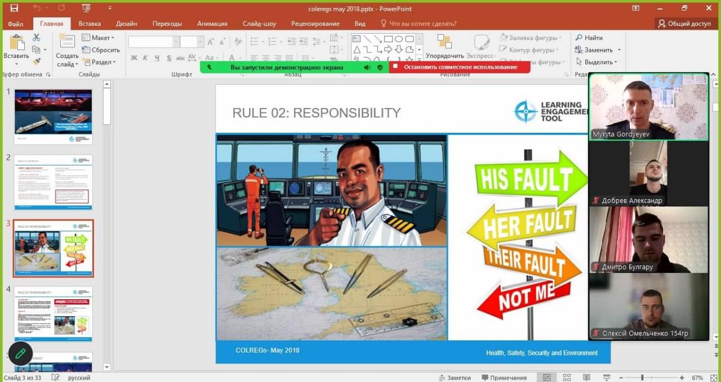721x382 pixels.
Task: Click the Undo arrow icon
Action: click(37, 8)
